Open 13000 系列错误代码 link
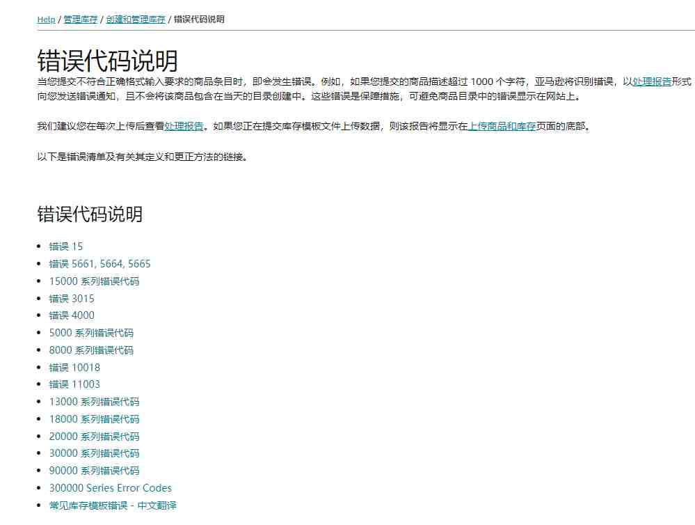695x525 pixels. tap(95, 401)
